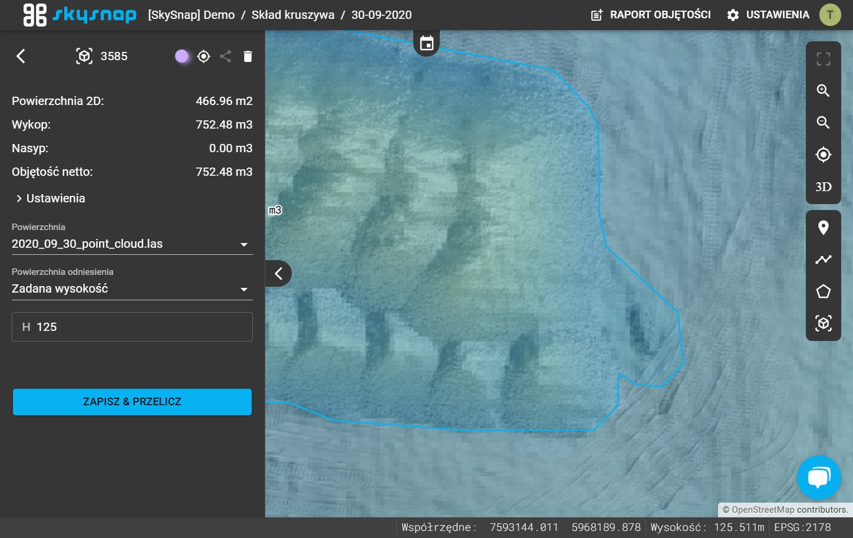This screenshot has height=538, width=853.
Task: Delete volume 3585 with the trash icon
Action: (x=248, y=56)
